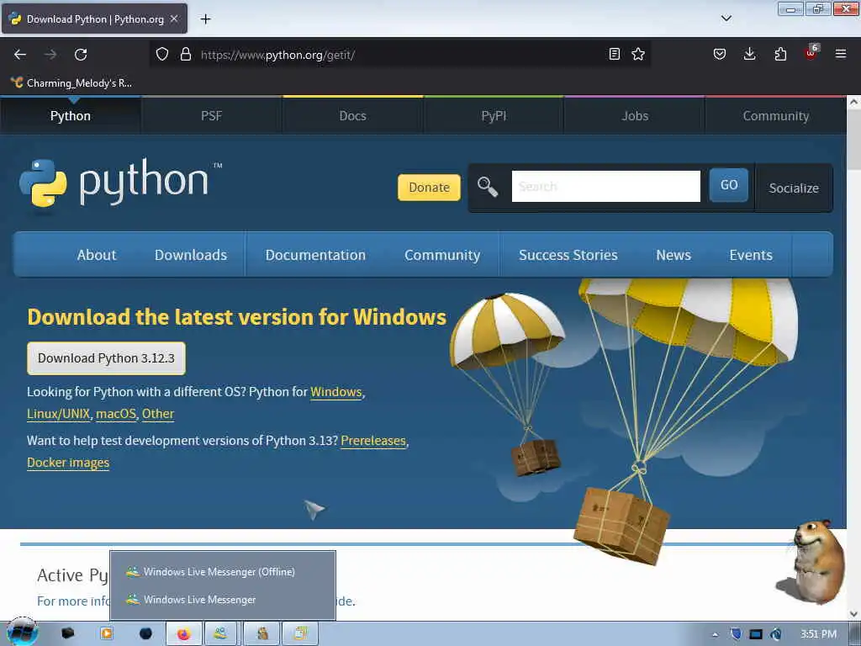Click the GO search button
The image size is (861, 646).
[x=729, y=185]
